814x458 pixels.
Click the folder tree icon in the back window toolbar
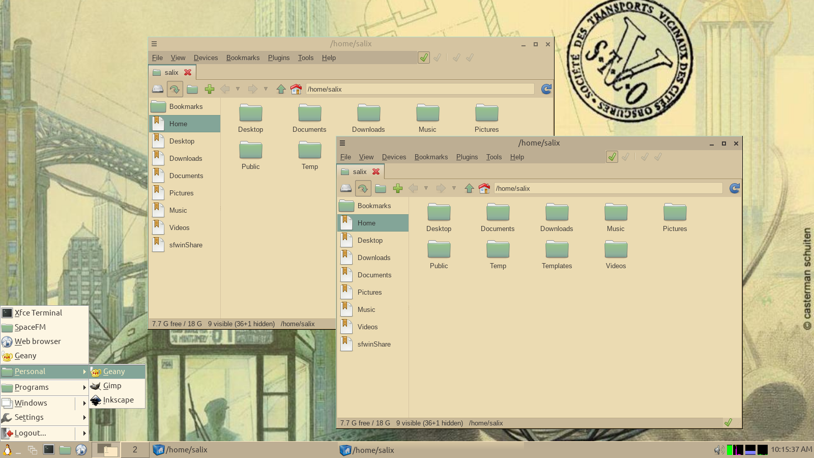point(192,89)
